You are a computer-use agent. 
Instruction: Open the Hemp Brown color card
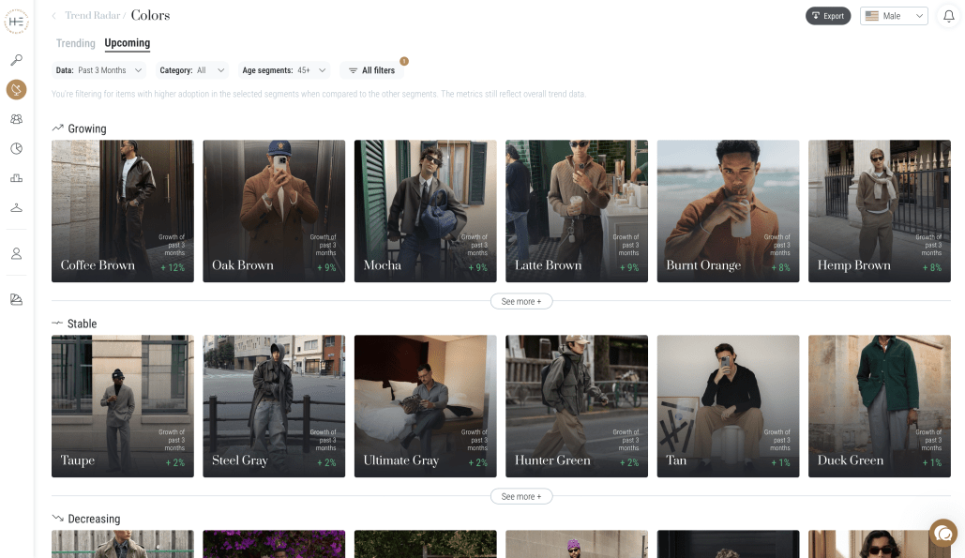point(880,211)
